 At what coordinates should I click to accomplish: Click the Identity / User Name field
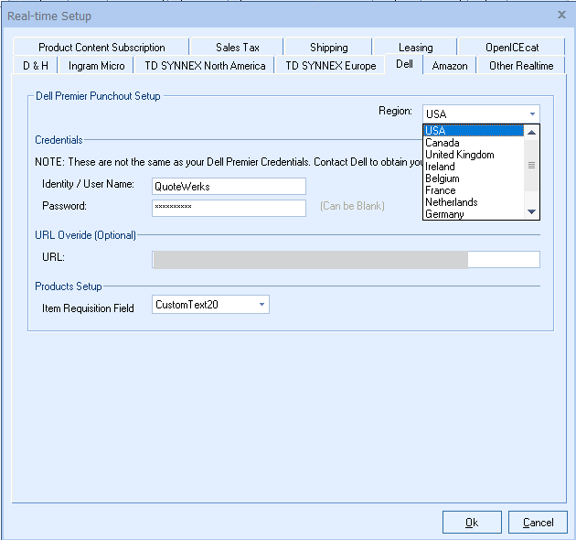tap(229, 186)
